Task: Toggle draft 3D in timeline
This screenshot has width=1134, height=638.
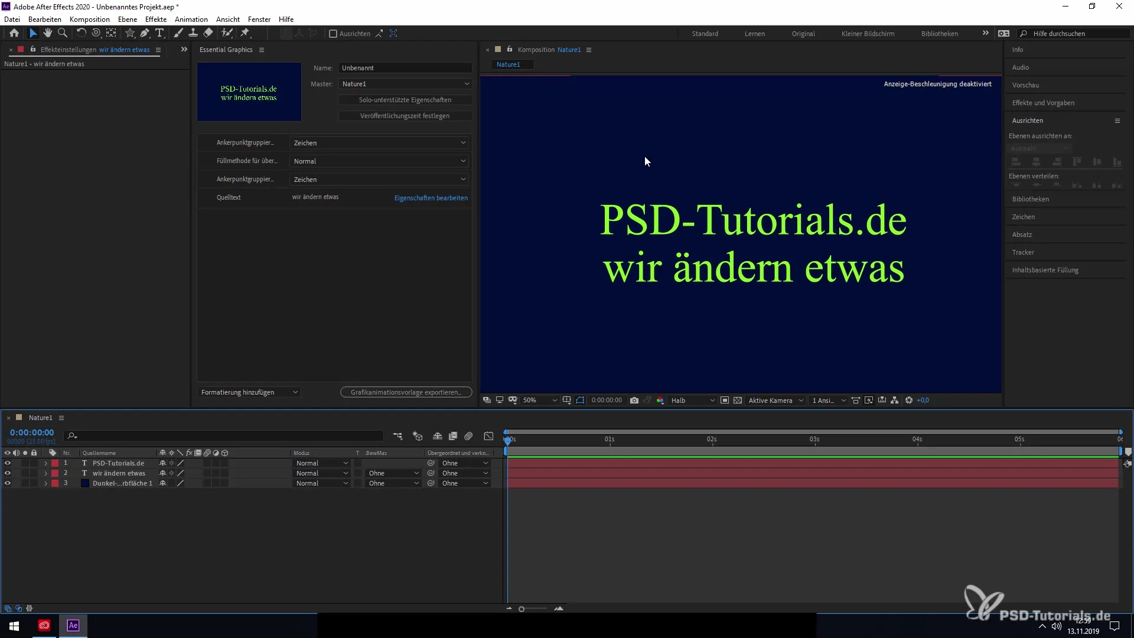Action: [418, 436]
